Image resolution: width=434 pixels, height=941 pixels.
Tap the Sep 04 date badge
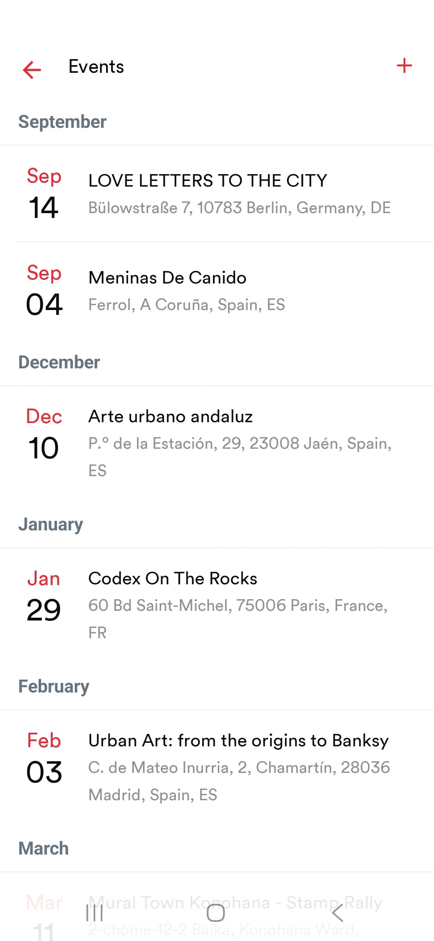click(x=44, y=290)
